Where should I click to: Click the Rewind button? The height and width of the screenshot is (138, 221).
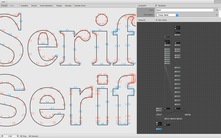pos(34,136)
